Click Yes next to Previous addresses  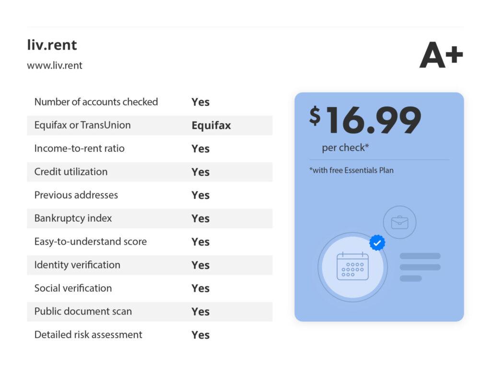pyautogui.click(x=200, y=195)
